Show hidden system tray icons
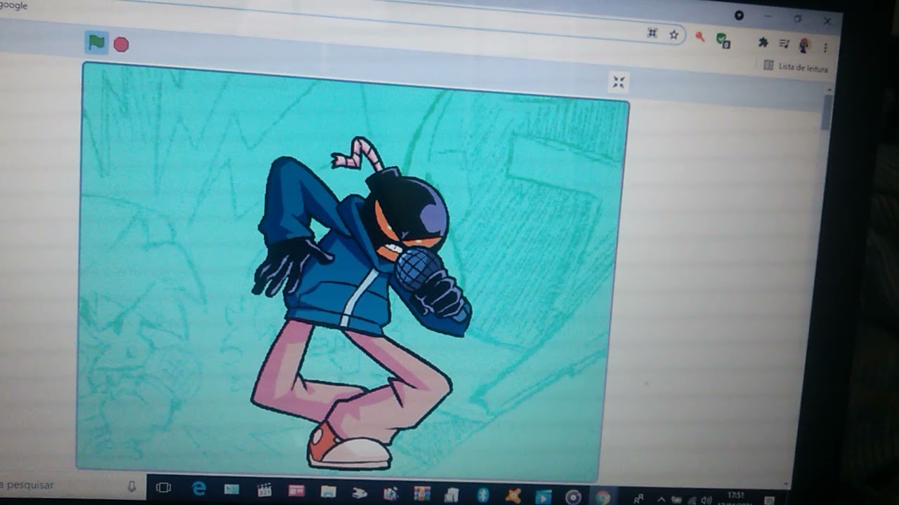The height and width of the screenshot is (505, 899). point(660,499)
